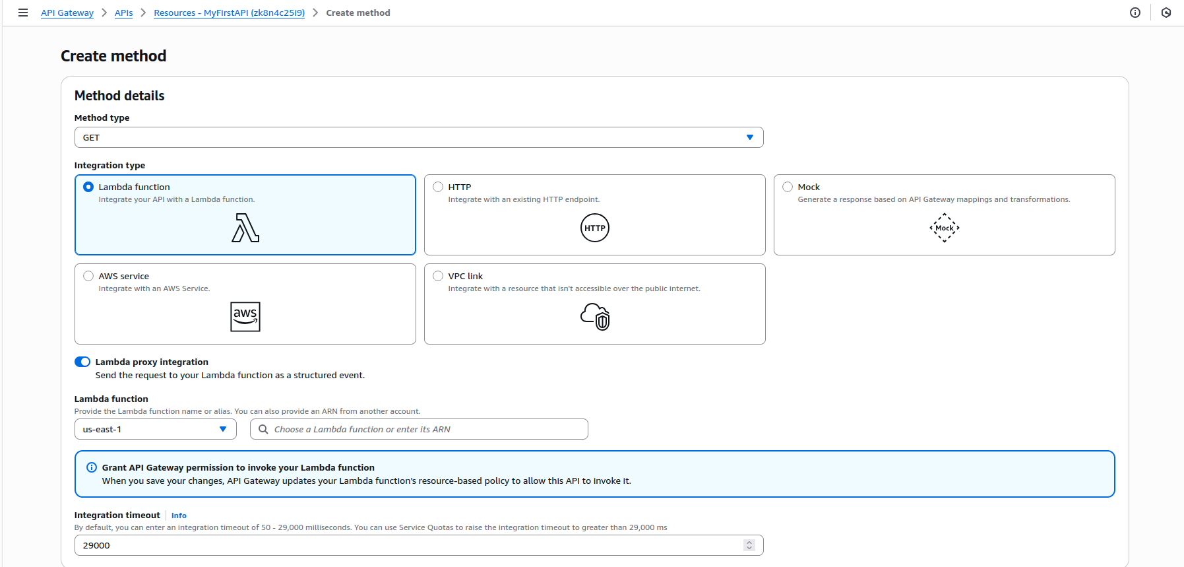1184x567 pixels.
Task: Click the info circle icon in header
Action: click(1135, 13)
